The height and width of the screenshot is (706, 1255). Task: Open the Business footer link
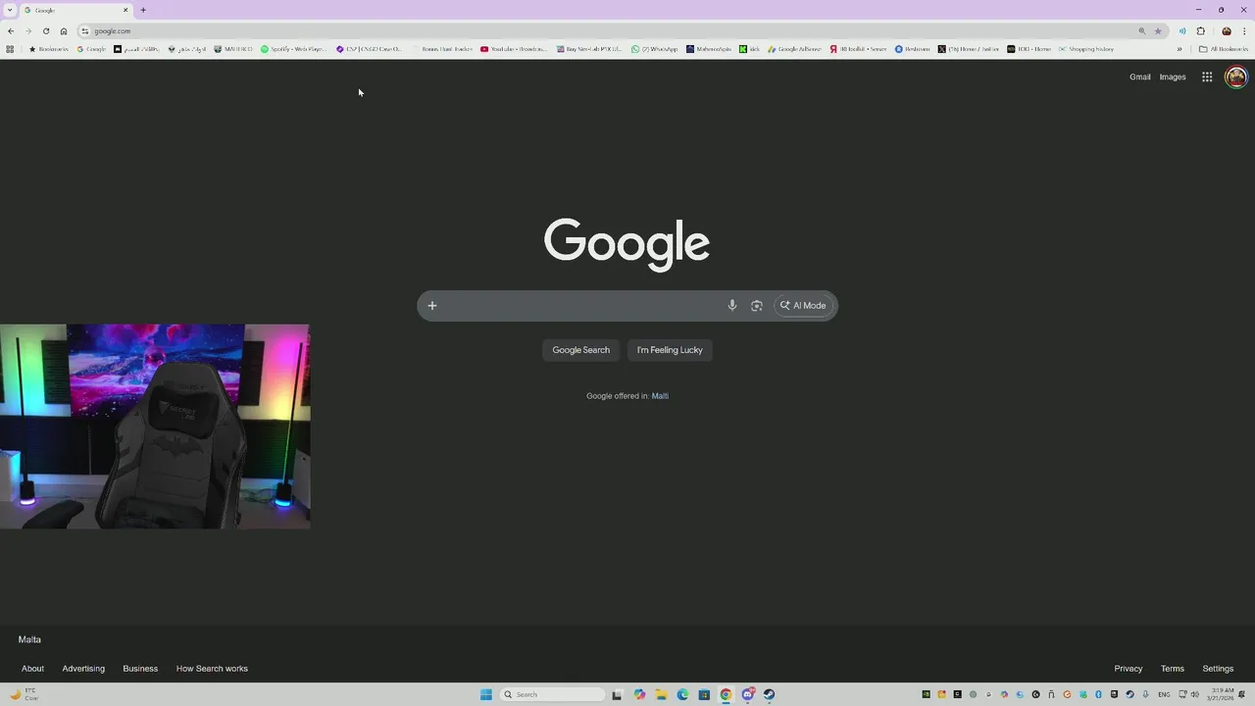pyautogui.click(x=140, y=669)
